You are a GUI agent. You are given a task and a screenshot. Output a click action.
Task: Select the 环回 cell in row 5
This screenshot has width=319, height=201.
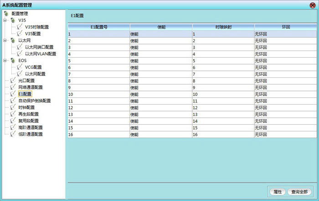(285, 60)
